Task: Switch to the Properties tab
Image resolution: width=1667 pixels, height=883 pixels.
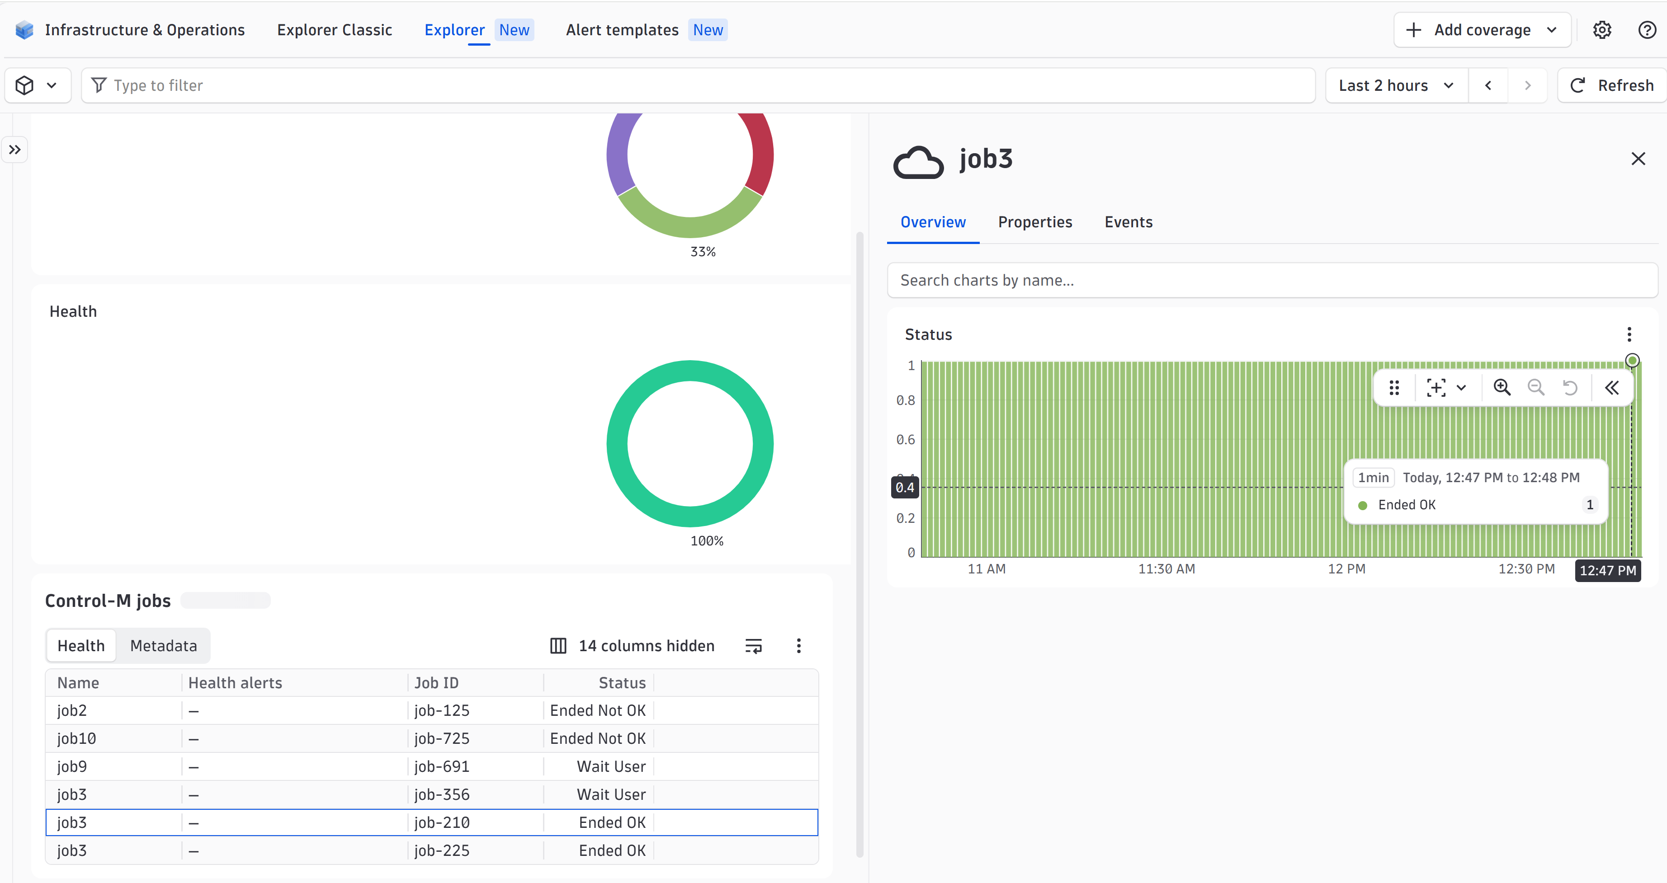Action: (1035, 222)
